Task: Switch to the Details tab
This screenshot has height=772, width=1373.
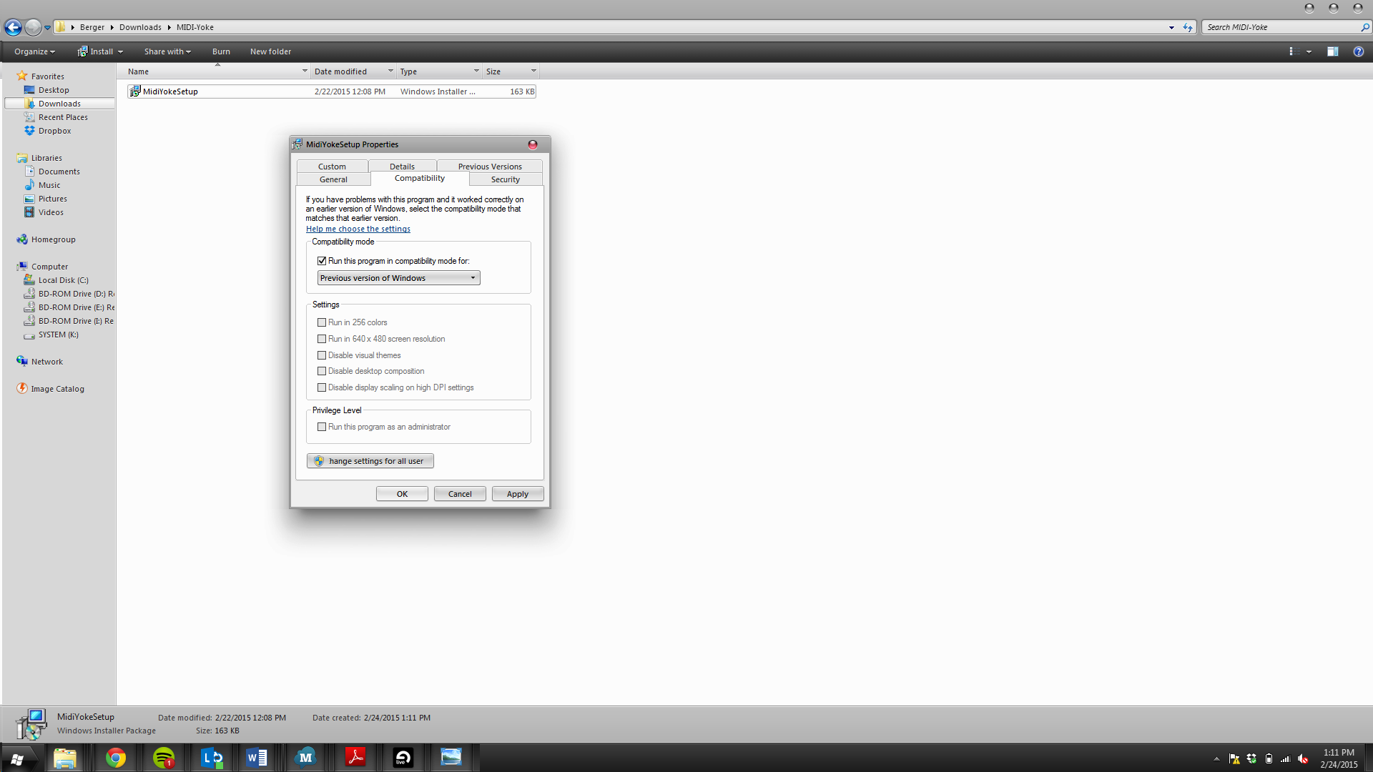Action: click(402, 166)
